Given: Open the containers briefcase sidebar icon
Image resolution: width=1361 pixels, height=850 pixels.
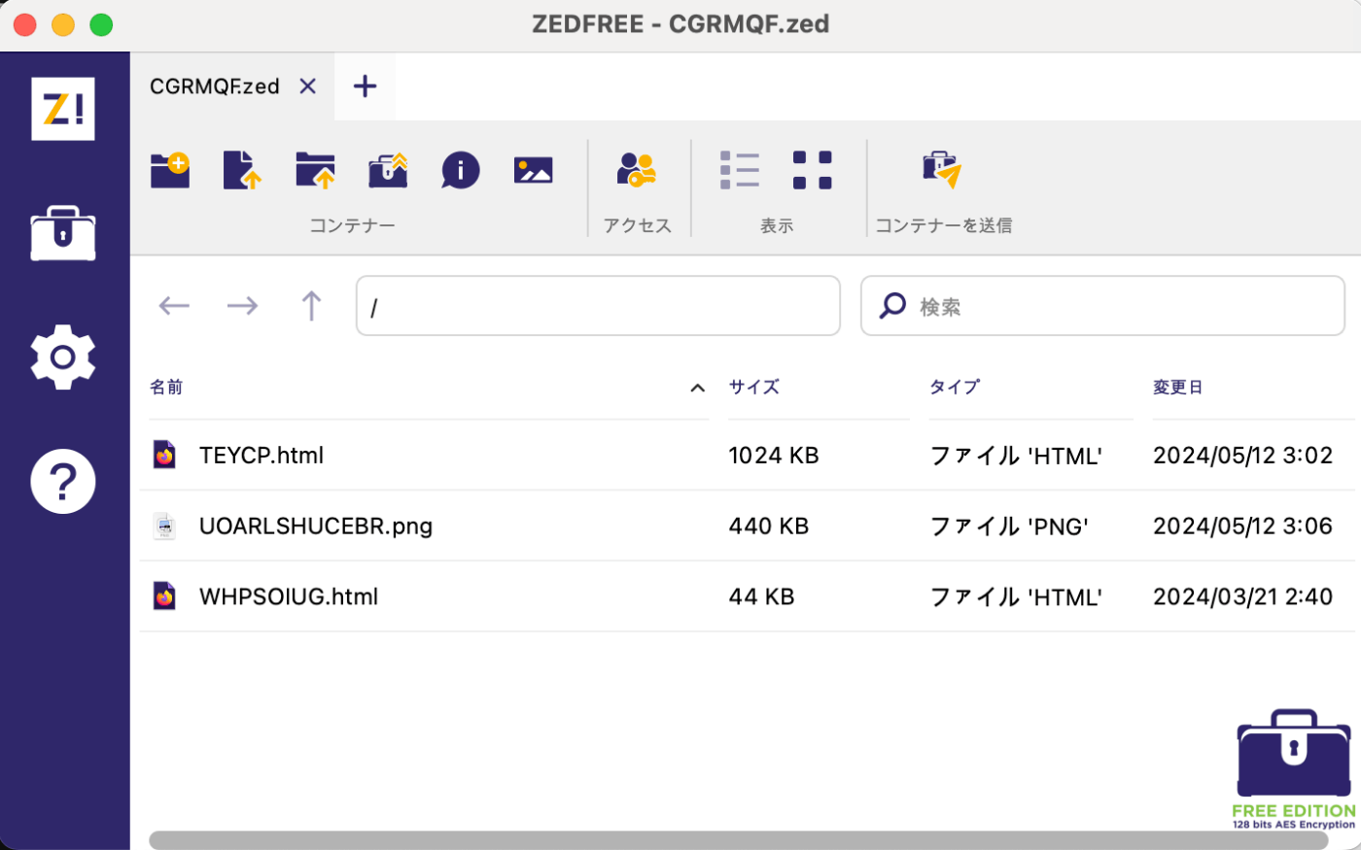Looking at the screenshot, I should 63,233.
